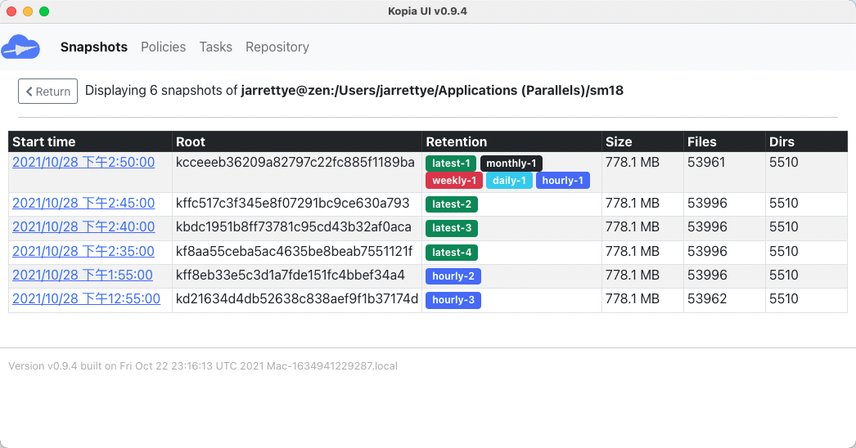Screen dimensions: 856x448
Task: Click the latest-4 retention badge
Action: (452, 253)
